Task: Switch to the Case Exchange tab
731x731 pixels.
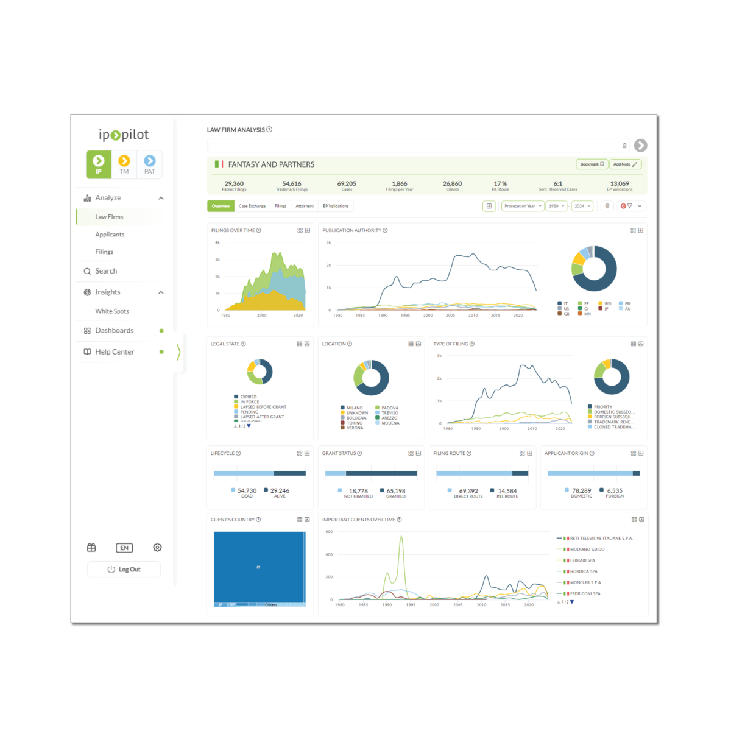Action: click(x=252, y=206)
